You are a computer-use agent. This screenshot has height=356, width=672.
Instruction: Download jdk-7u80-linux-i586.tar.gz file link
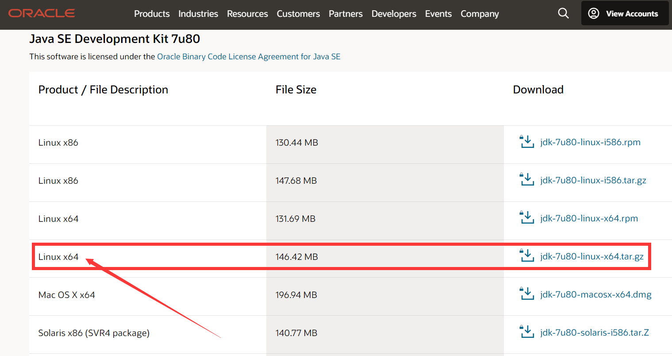click(x=593, y=180)
